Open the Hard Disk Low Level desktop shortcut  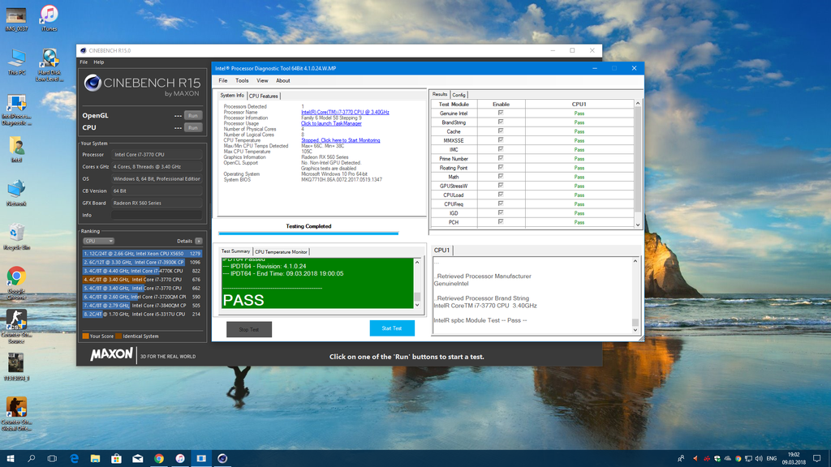50,65
